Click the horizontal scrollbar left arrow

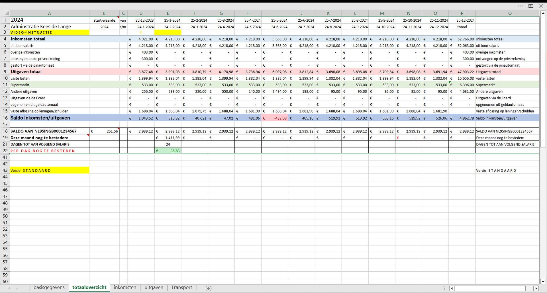[452, 288]
